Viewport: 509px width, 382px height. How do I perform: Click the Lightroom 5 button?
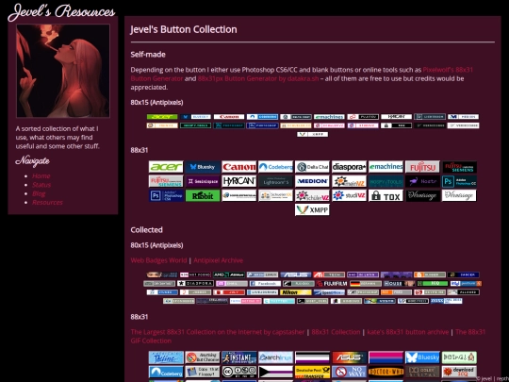275,181
